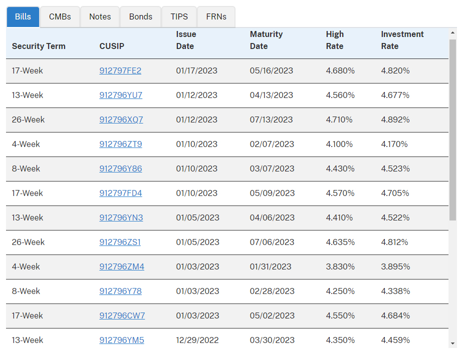460x353 pixels.
Task: Open CUSIP link 912796ZS1
Action: [120, 242]
